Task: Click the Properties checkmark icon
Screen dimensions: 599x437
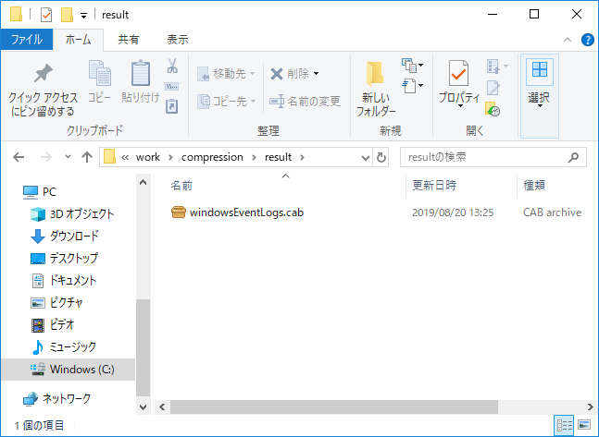Action: pos(458,73)
